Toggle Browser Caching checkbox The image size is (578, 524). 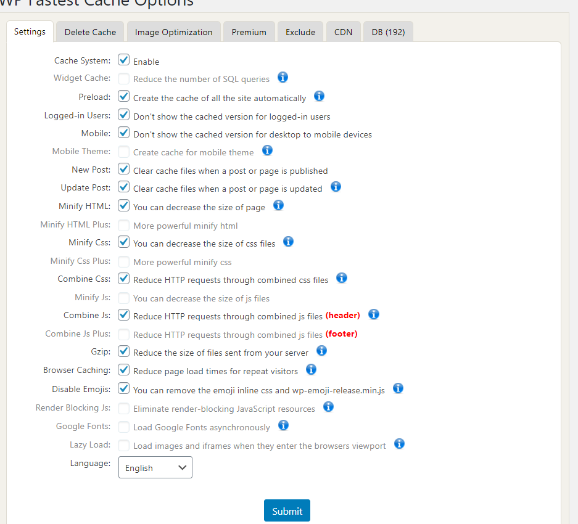point(124,370)
